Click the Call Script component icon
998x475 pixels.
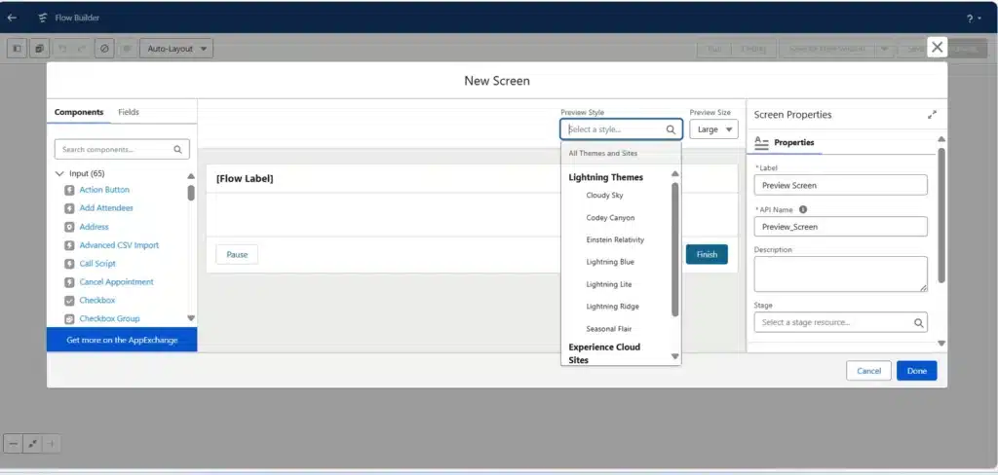tap(69, 264)
